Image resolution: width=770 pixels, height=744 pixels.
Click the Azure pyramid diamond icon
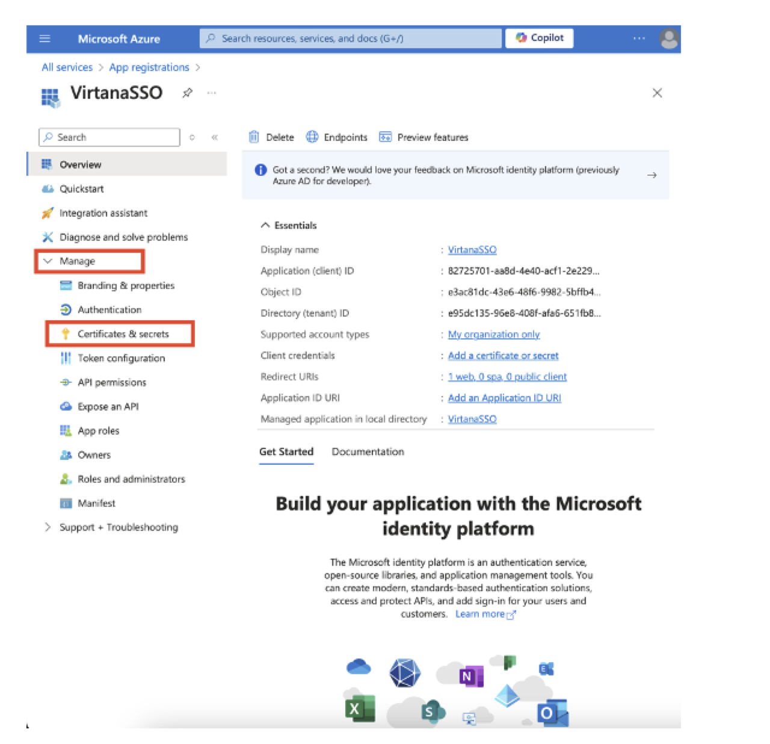pos(507,696)
